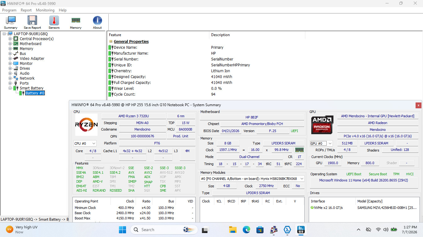Click the SAMSUNG MZVL4256HBJD drive entry
This screenshot has height=237, width=423.
pyautogui.click(x=387, y=208)
